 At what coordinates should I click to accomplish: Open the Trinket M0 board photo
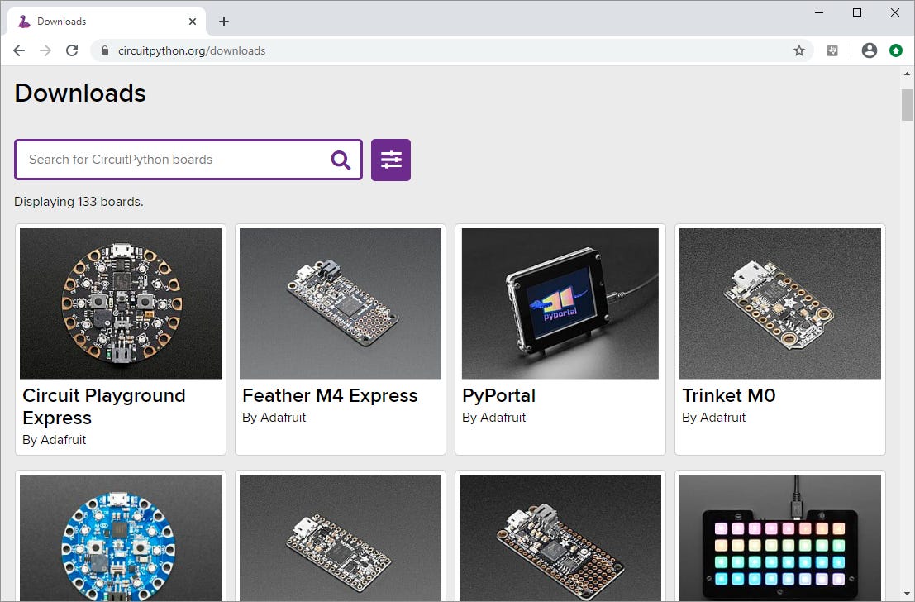point(780,303)
